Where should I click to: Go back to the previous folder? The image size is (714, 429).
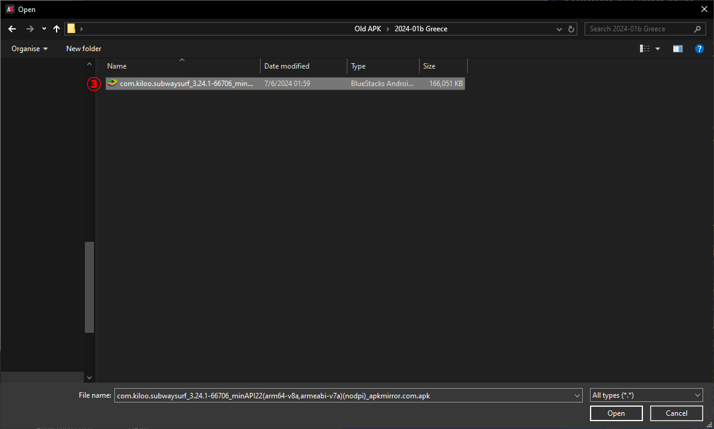12,29
